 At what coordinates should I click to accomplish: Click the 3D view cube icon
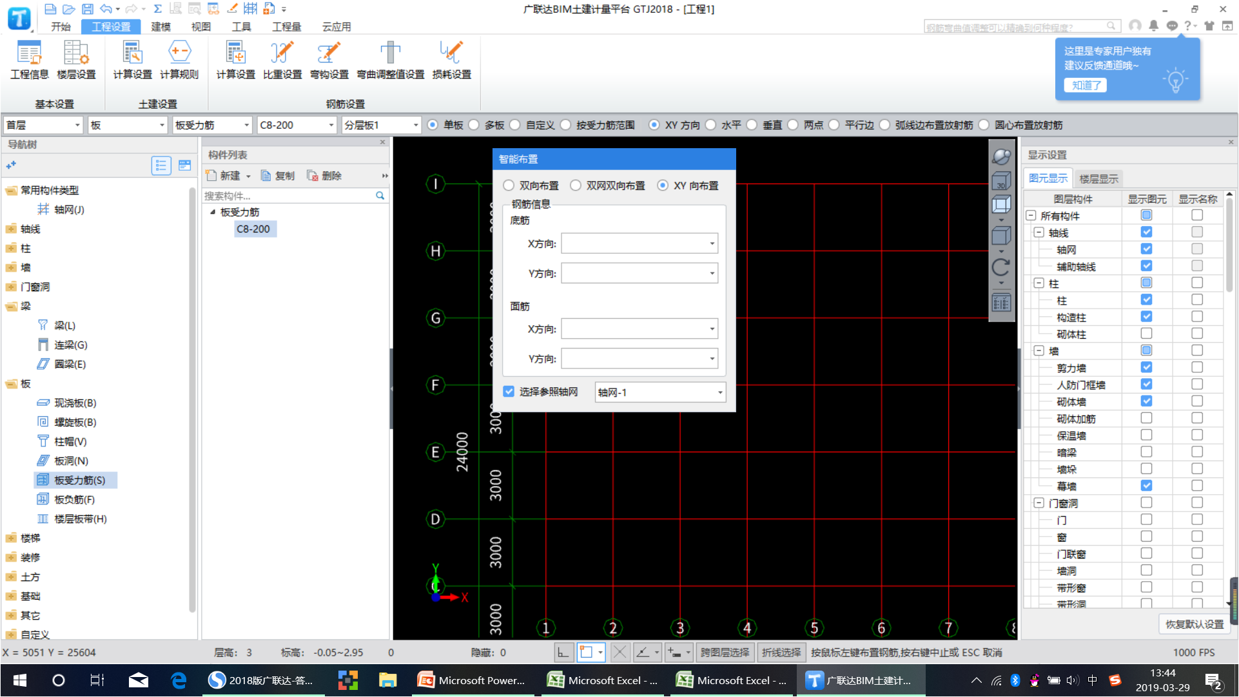(1001, 181)
